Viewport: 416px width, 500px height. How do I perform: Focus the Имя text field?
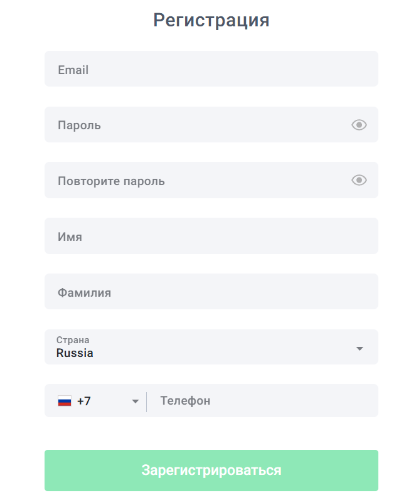(x=211, y=236)
